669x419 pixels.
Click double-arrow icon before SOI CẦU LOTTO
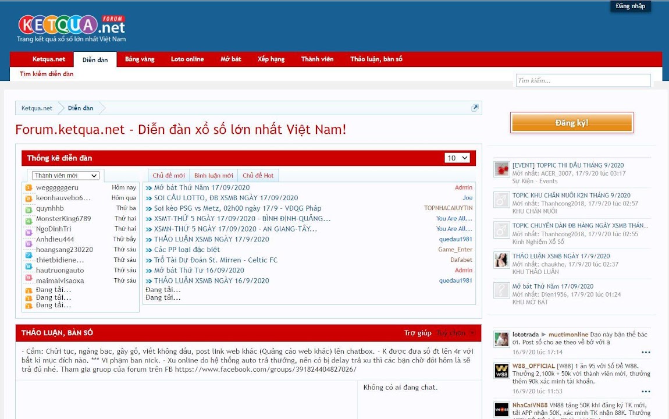(x=149, y=198)
